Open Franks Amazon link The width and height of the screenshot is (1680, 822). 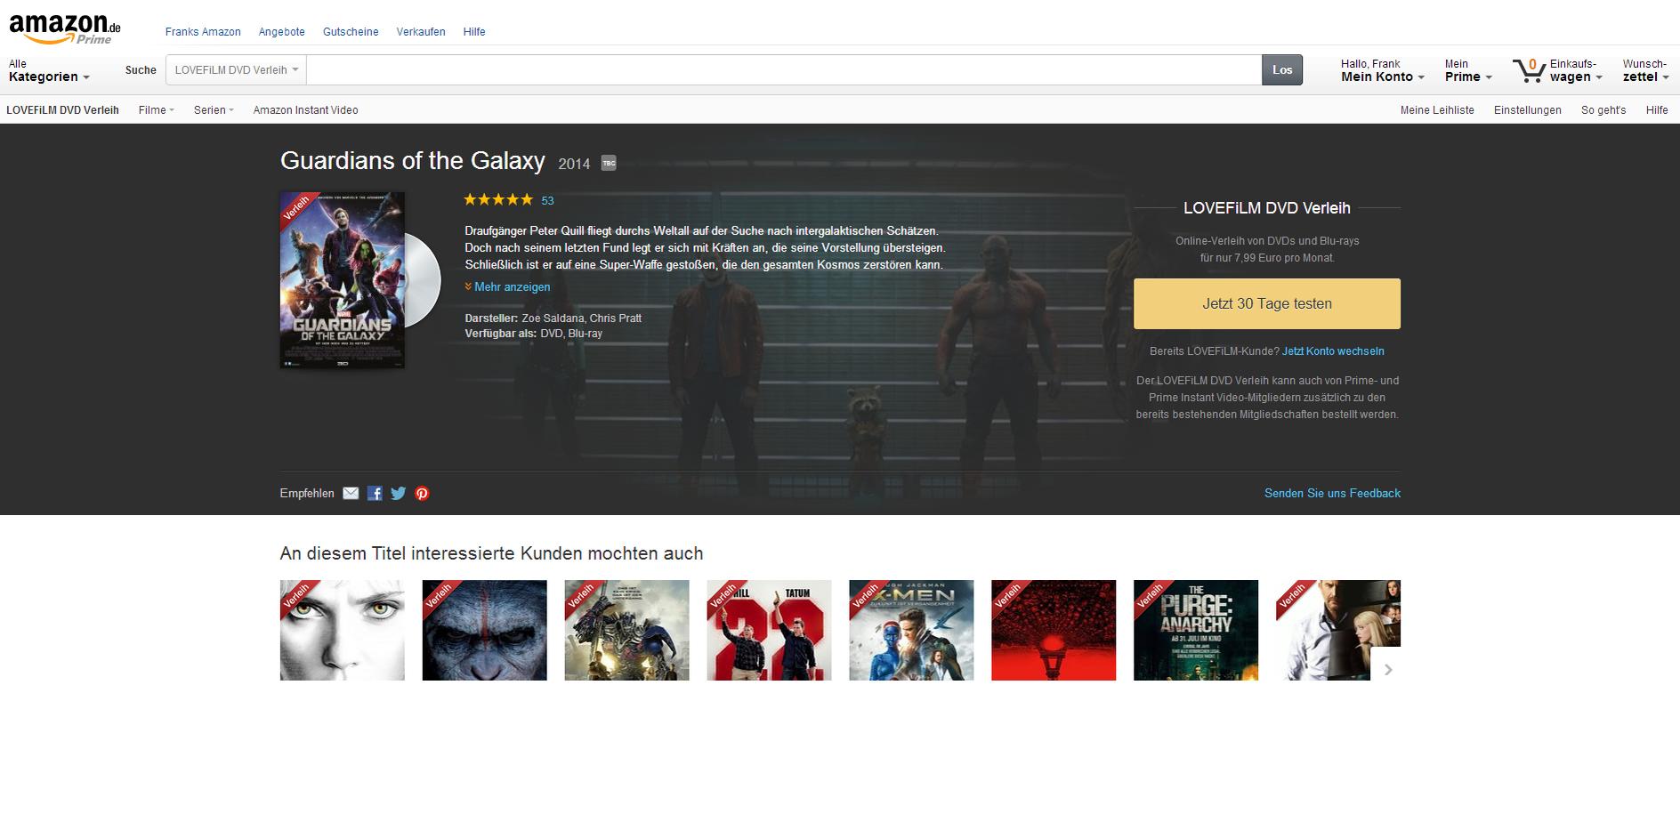pyautogui.click(x=203, y=32)
